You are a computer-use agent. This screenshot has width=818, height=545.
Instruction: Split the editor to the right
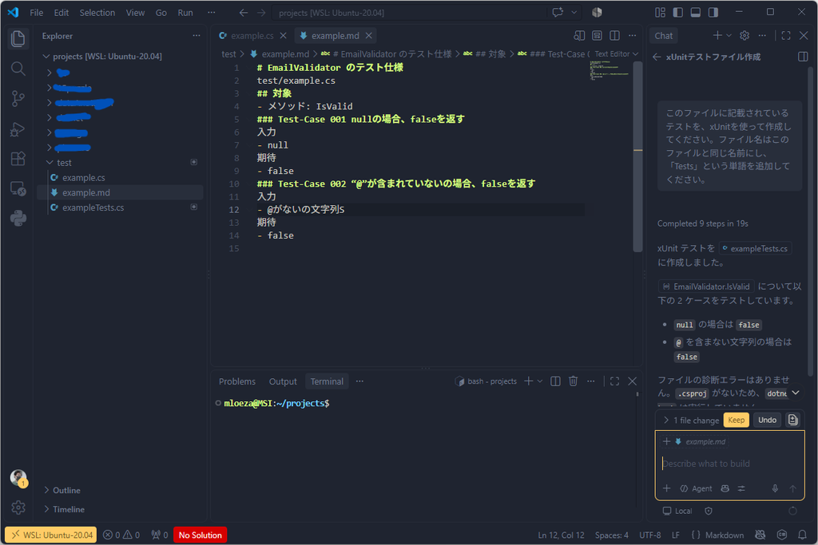tap(614, 35)
